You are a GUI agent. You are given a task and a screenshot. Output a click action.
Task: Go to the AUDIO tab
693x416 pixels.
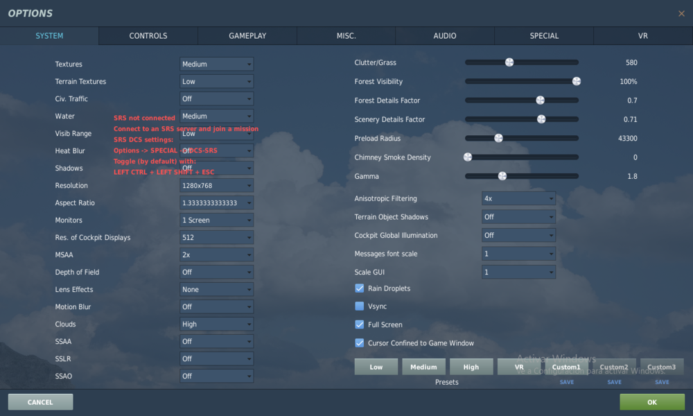pyautogui.click(x=445, y=36)
